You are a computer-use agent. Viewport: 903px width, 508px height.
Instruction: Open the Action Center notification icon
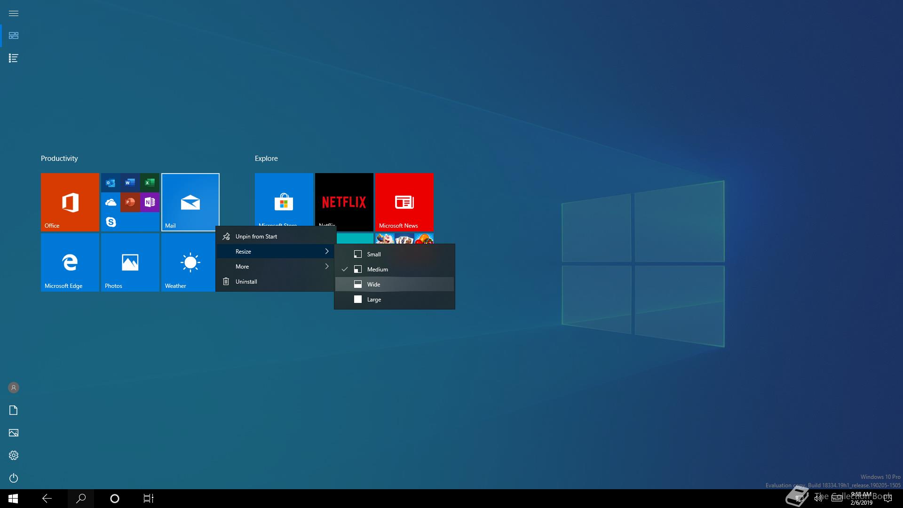(x=887, y=499)
